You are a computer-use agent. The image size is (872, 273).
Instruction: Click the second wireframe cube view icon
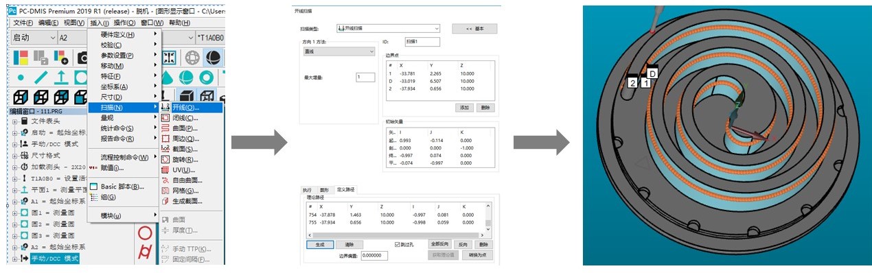(x=41, y=97)
